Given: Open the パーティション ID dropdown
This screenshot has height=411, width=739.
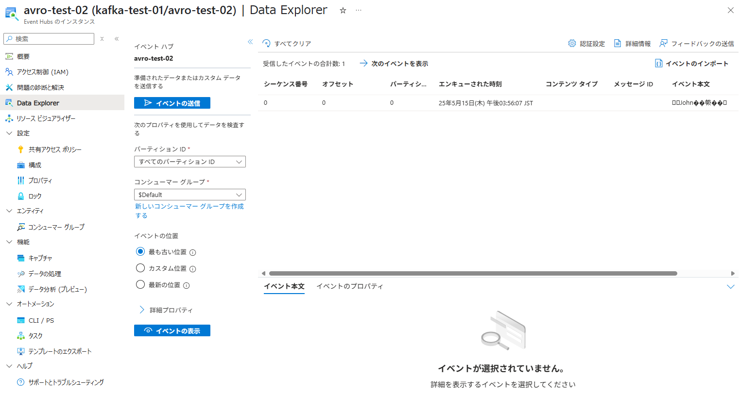Looking at the screenshot, I should (190, 162).
